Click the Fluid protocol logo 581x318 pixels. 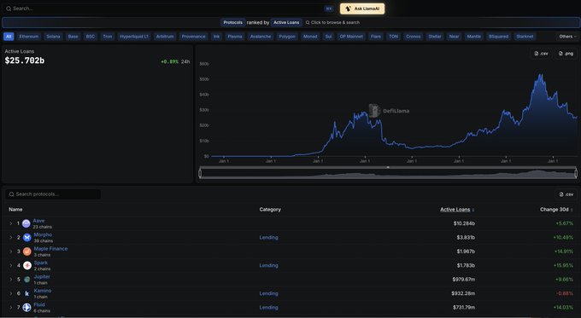(x=27, y=307)
